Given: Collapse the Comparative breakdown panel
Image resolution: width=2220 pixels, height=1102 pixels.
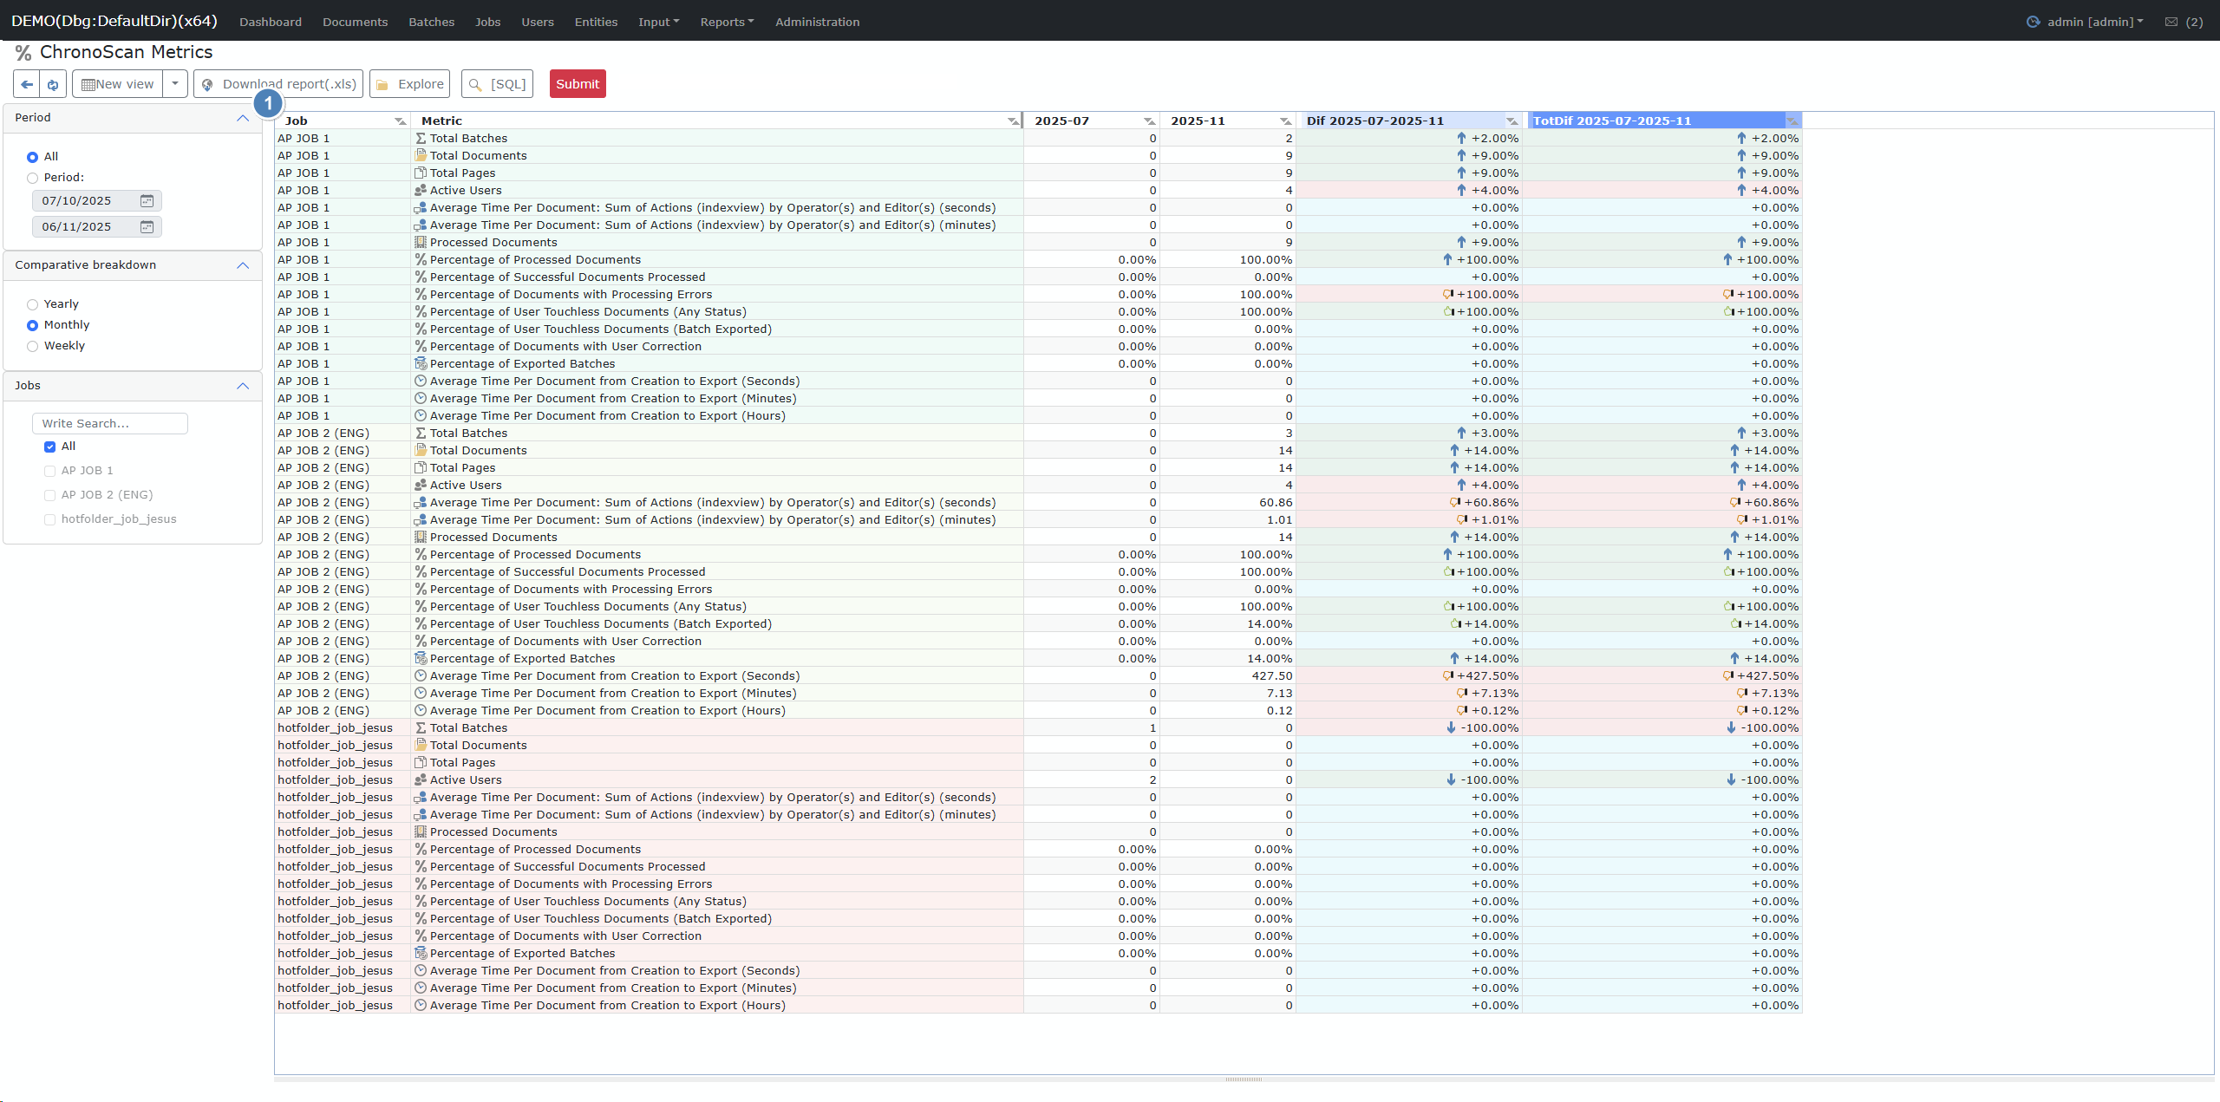Looking at the screenshot, I should [243, 265].
